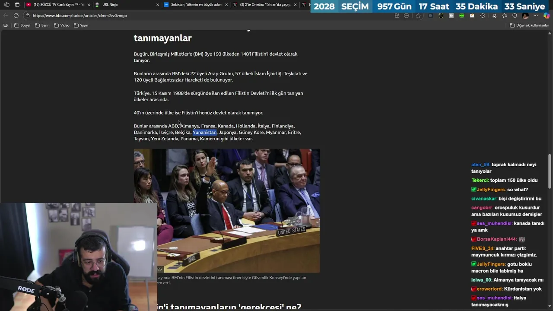The image size is (553, 311).
Task: Close the X'te Onedio tab
Action: [x=296, y=5]
